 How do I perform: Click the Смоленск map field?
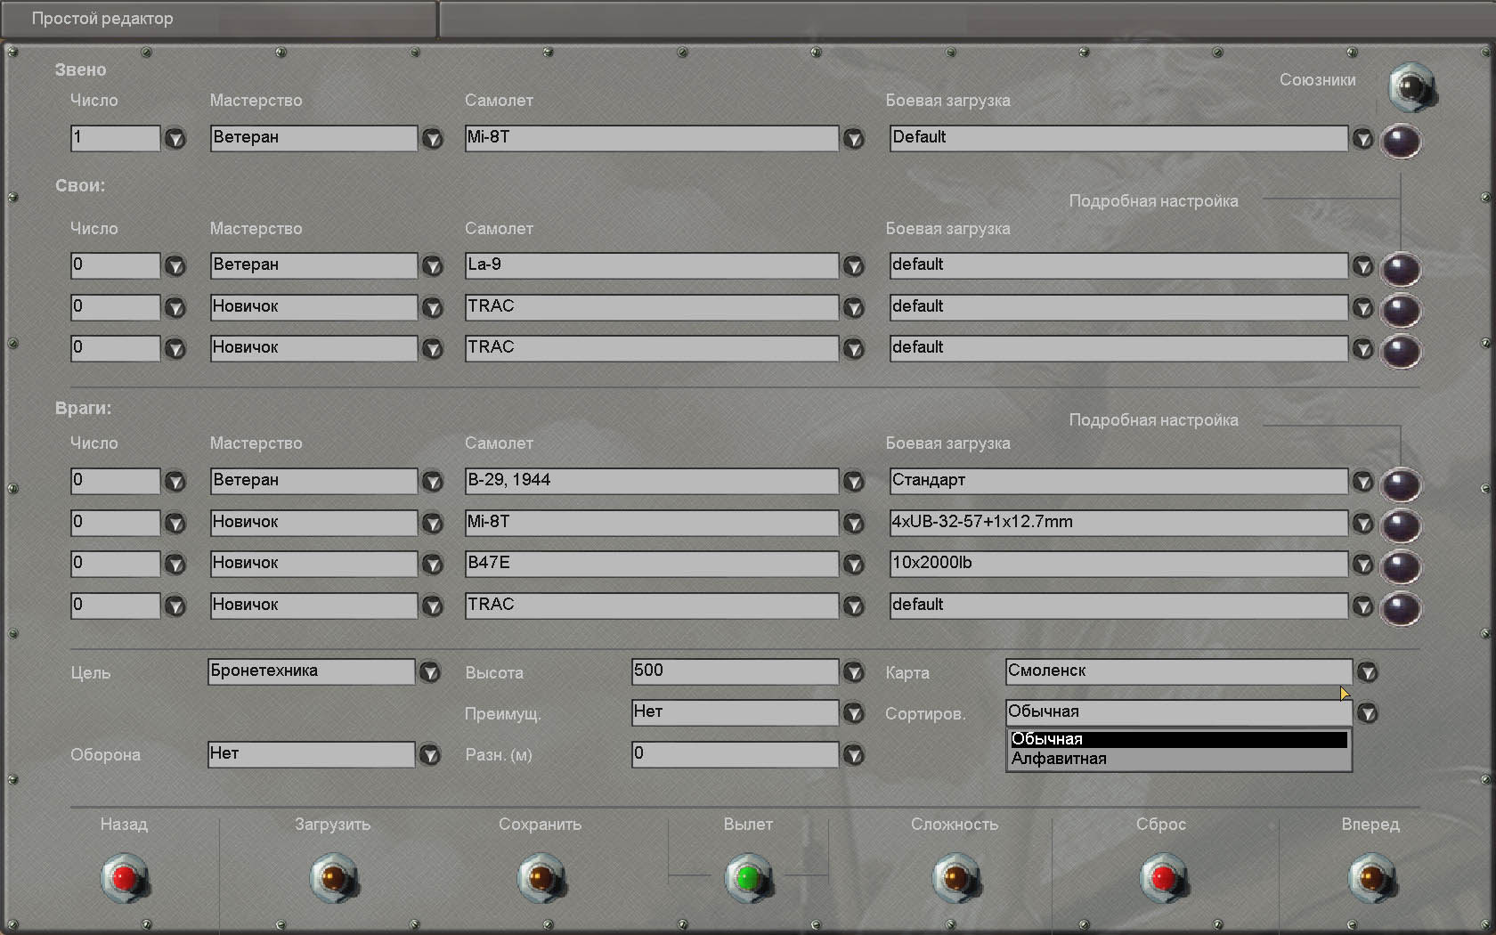click(1179, 671)
